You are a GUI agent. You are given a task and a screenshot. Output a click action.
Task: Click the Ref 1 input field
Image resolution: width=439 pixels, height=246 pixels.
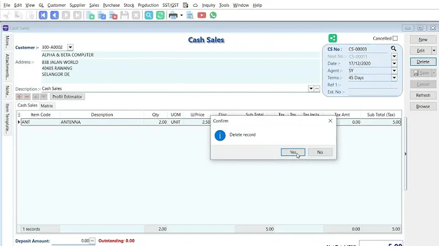click(373, 85)
